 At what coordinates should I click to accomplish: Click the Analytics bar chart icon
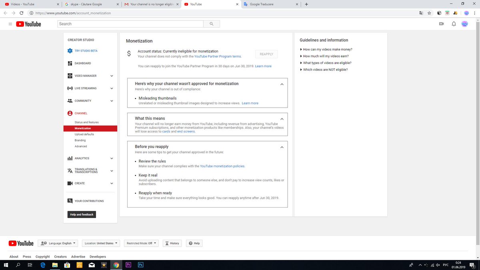coord(70,158)
